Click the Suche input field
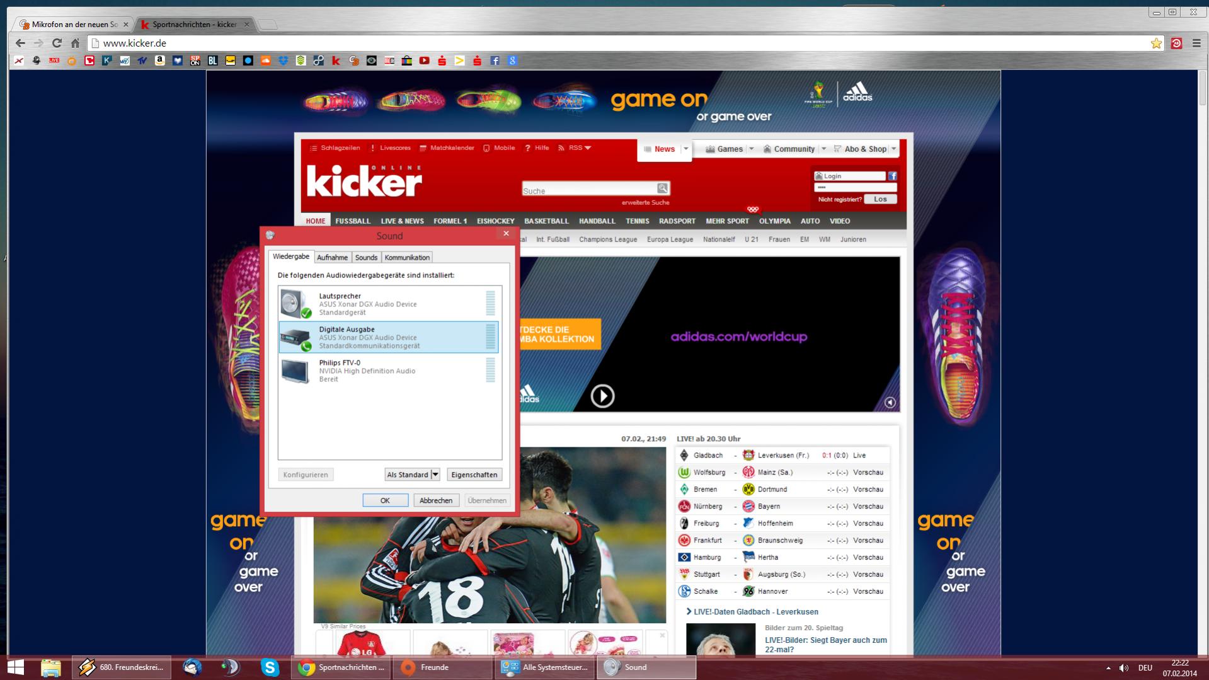The height and width of the screenshot is (680, 1209). tap(589, 190)
